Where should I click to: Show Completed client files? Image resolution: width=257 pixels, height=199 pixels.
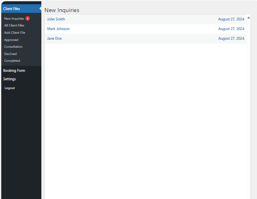point(12,61)
